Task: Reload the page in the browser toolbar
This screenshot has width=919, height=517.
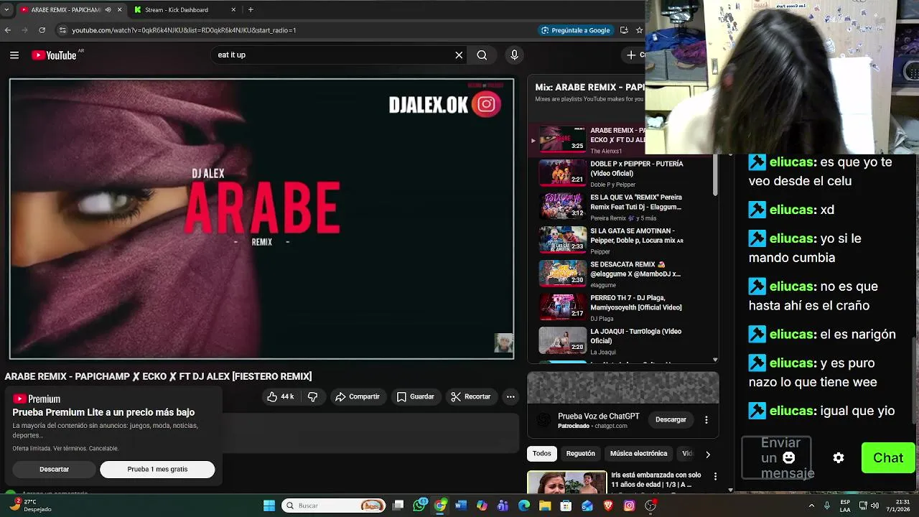Action: click(x=42, y=30)
